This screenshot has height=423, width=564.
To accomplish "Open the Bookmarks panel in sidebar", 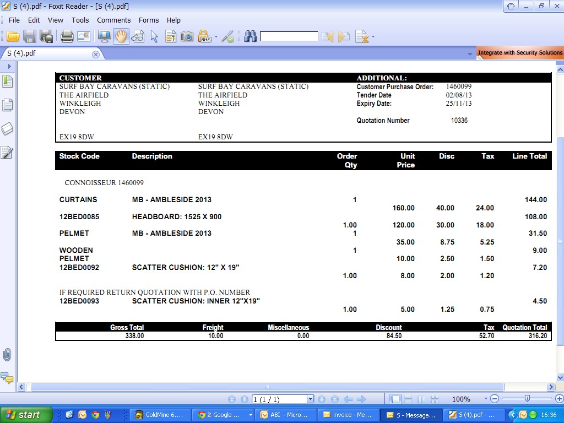I will (7, 82).
